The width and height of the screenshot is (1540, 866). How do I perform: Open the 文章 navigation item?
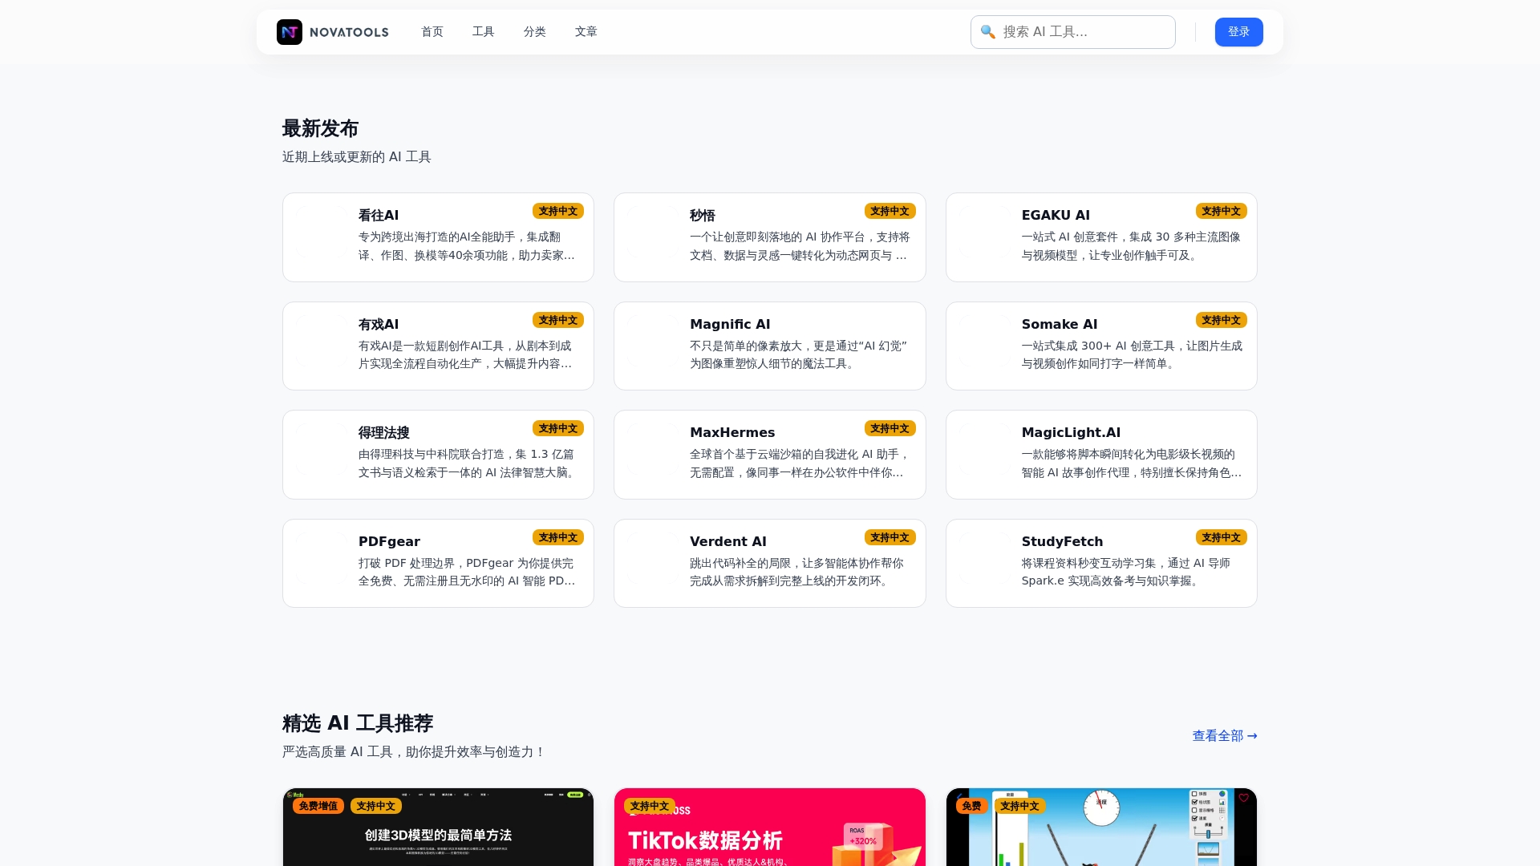click(586, 32)
